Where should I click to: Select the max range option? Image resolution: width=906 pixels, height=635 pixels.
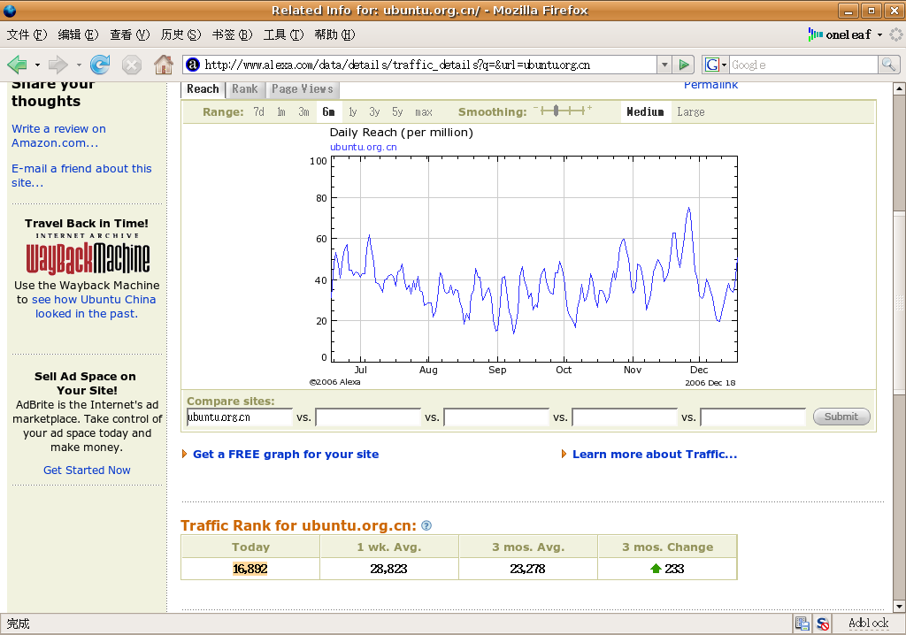pyautogui.click(x=424, y=112)
